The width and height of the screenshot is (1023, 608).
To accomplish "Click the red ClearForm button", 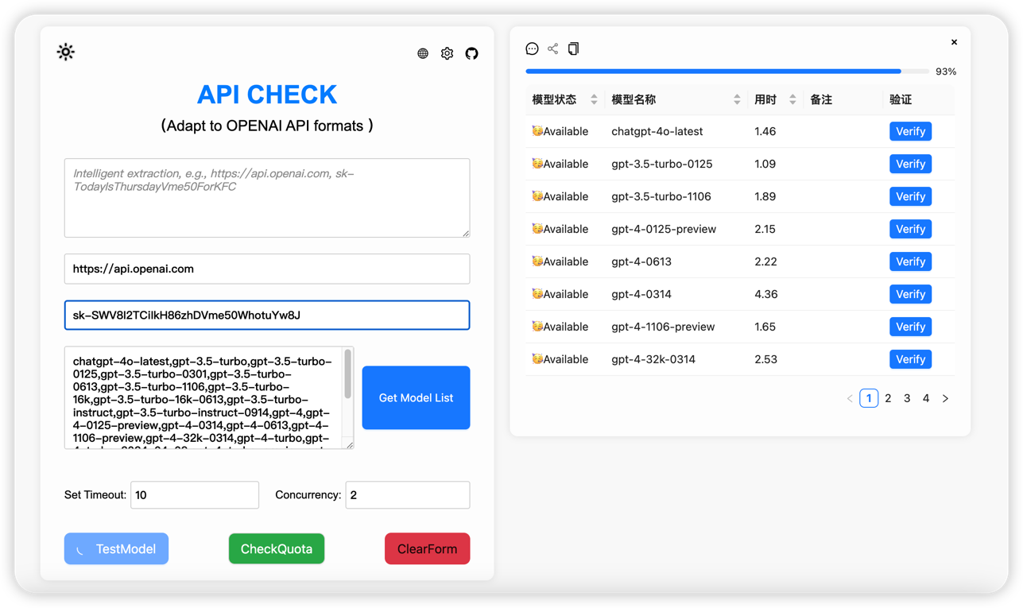I will (x=427, y=548).
